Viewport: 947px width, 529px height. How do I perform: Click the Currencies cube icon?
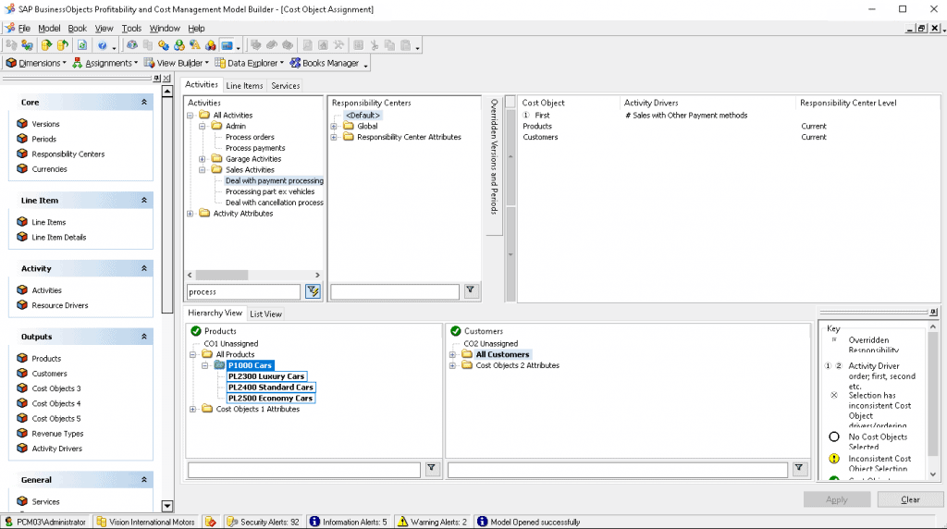22,169
